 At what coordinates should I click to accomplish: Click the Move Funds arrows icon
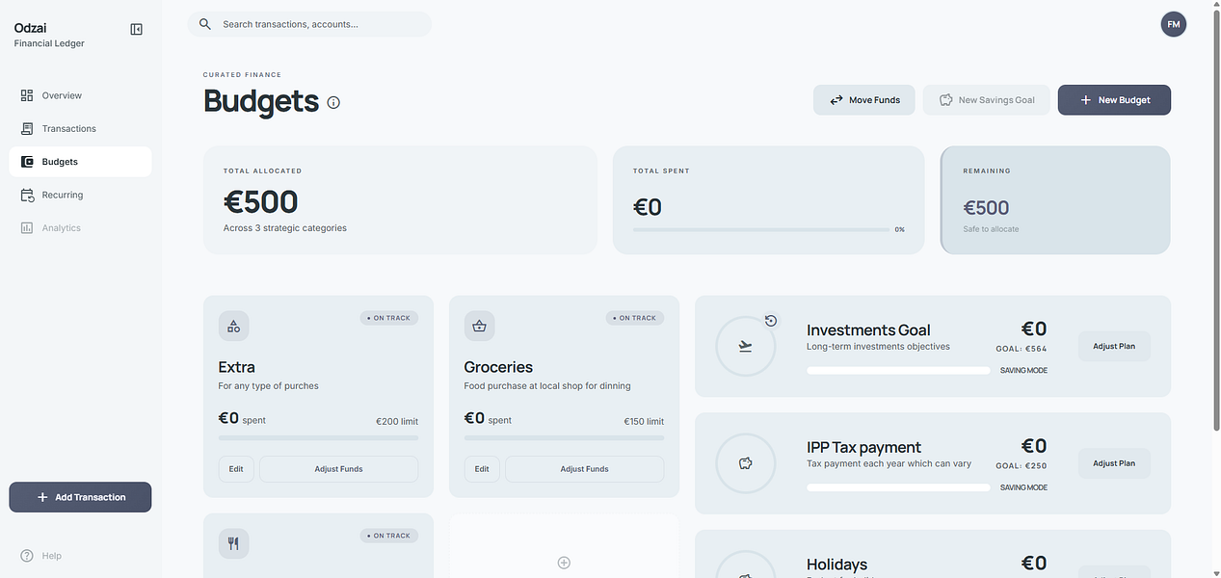[836, 100]
